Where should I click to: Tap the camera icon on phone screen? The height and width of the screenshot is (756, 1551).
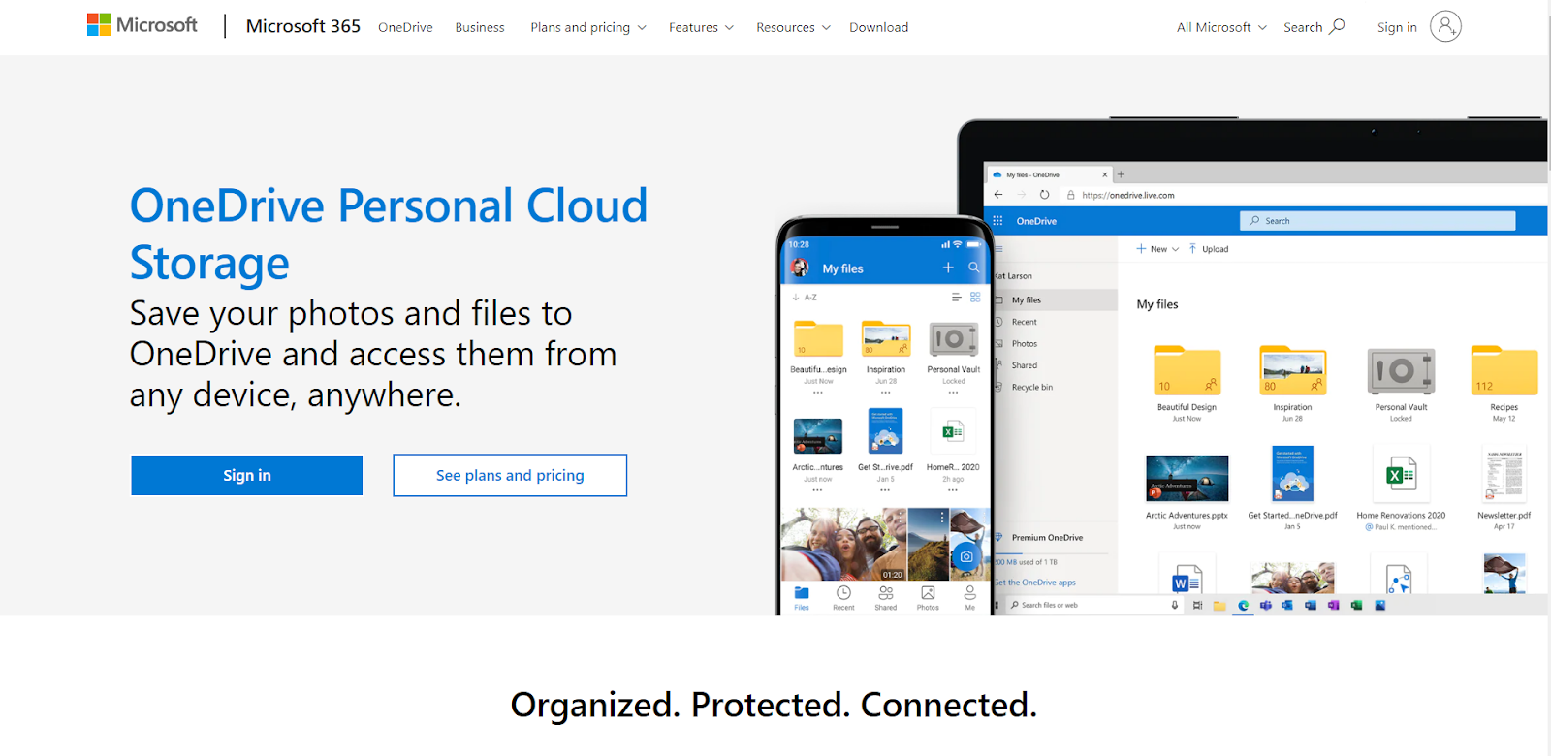[x=966, y=556]
